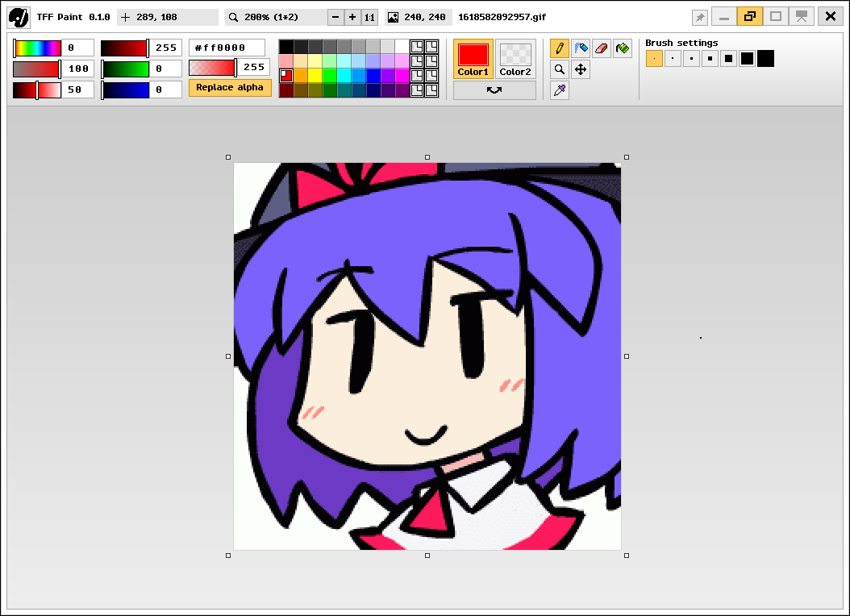Select the Zoom magnifier tool in the tools panel
Screen dimensions: 850x616
pos(560,69)
